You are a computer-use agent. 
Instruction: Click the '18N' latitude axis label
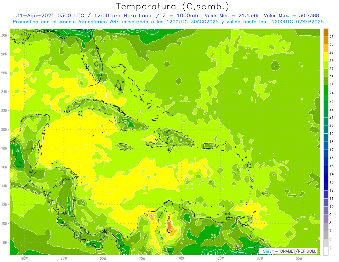(4, 148)
